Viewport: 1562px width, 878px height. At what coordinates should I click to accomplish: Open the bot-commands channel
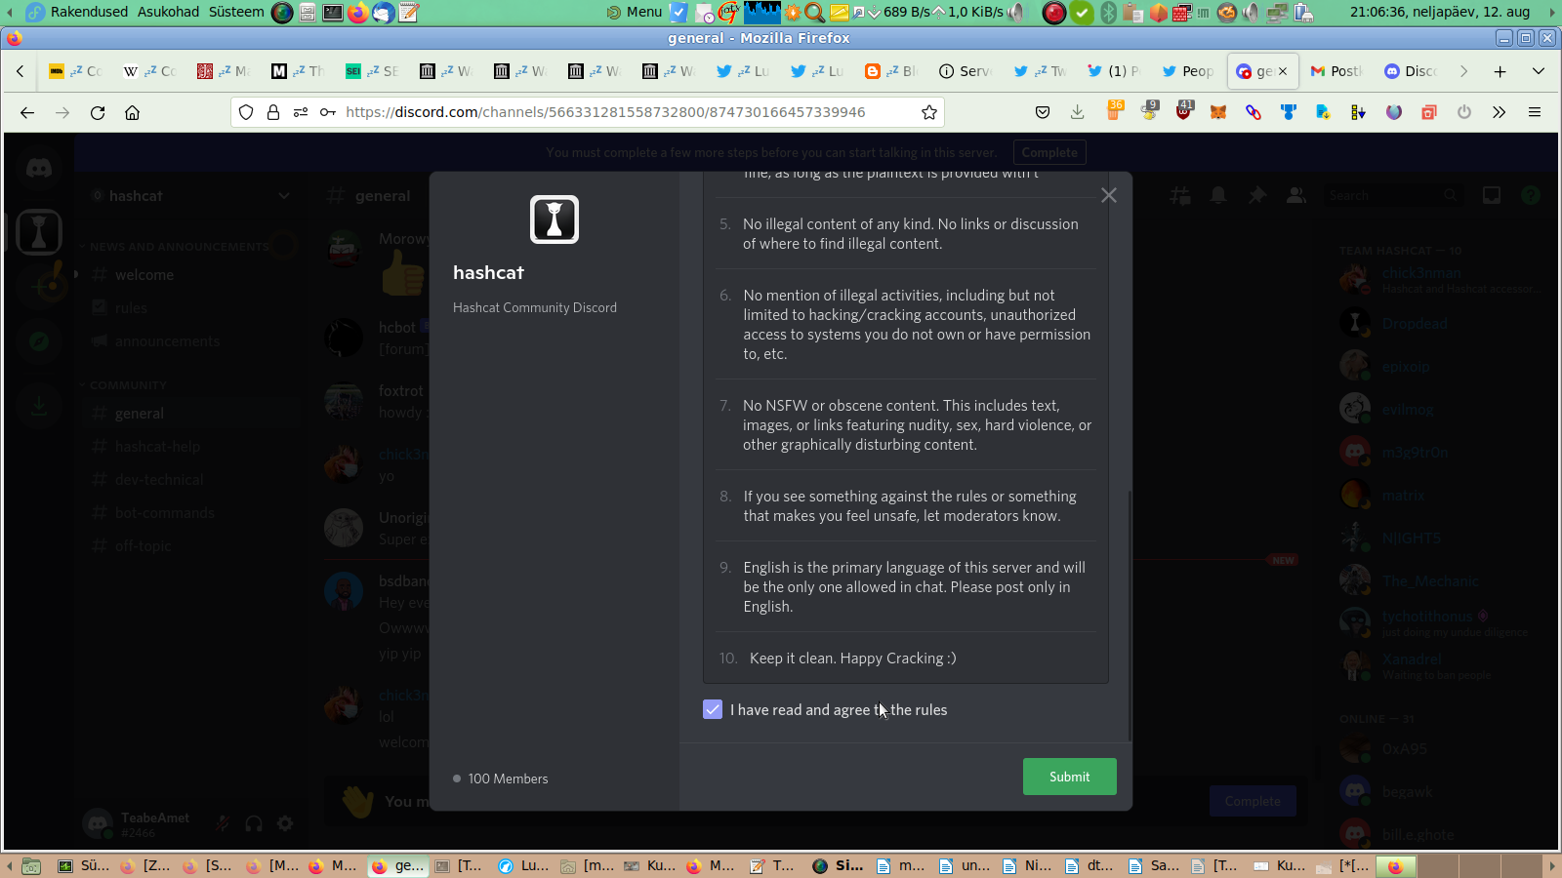click(191, 513)
